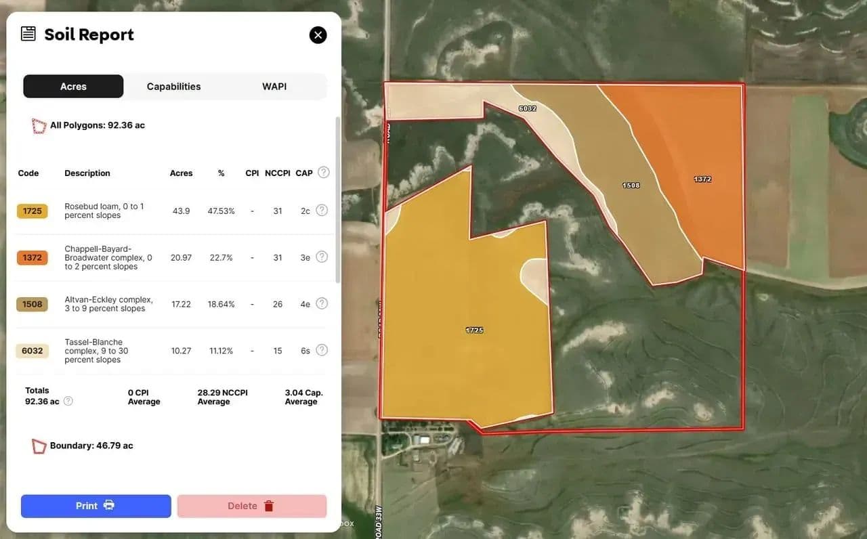Image resolution: width=867 pixels, height=539 pixels.
Task: Click the help icon beside Totals acreage
Action: [x=68, y=402]
